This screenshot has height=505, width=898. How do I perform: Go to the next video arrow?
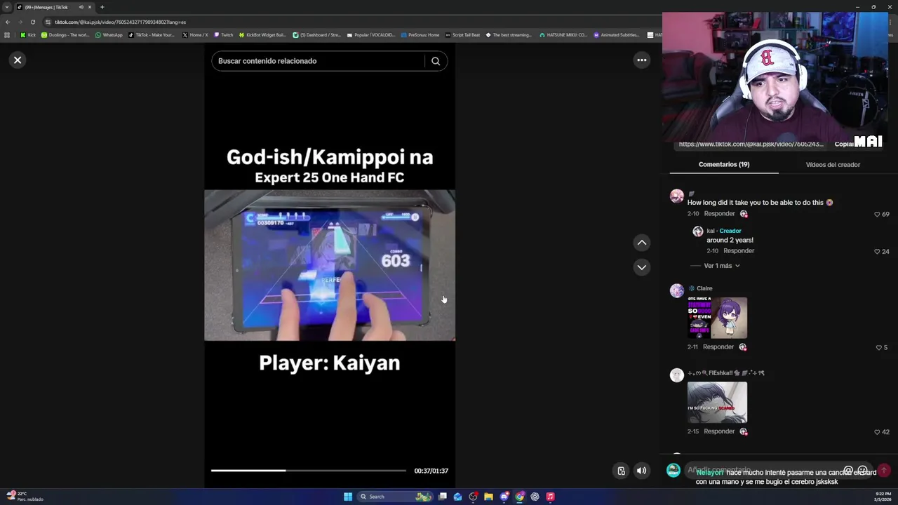click(x=641, y=267)
